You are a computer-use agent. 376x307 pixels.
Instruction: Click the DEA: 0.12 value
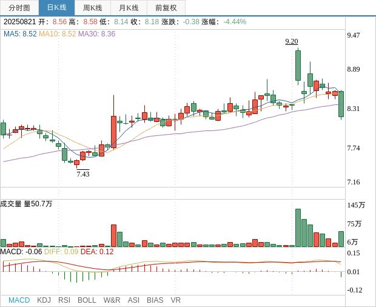[97, 252]
